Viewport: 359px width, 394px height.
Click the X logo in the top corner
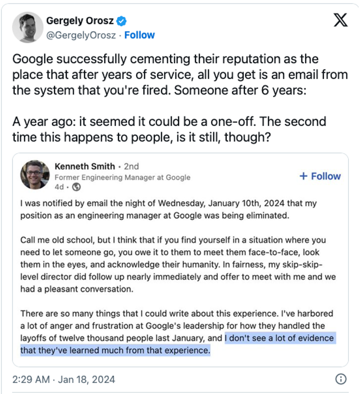(340, 20)
